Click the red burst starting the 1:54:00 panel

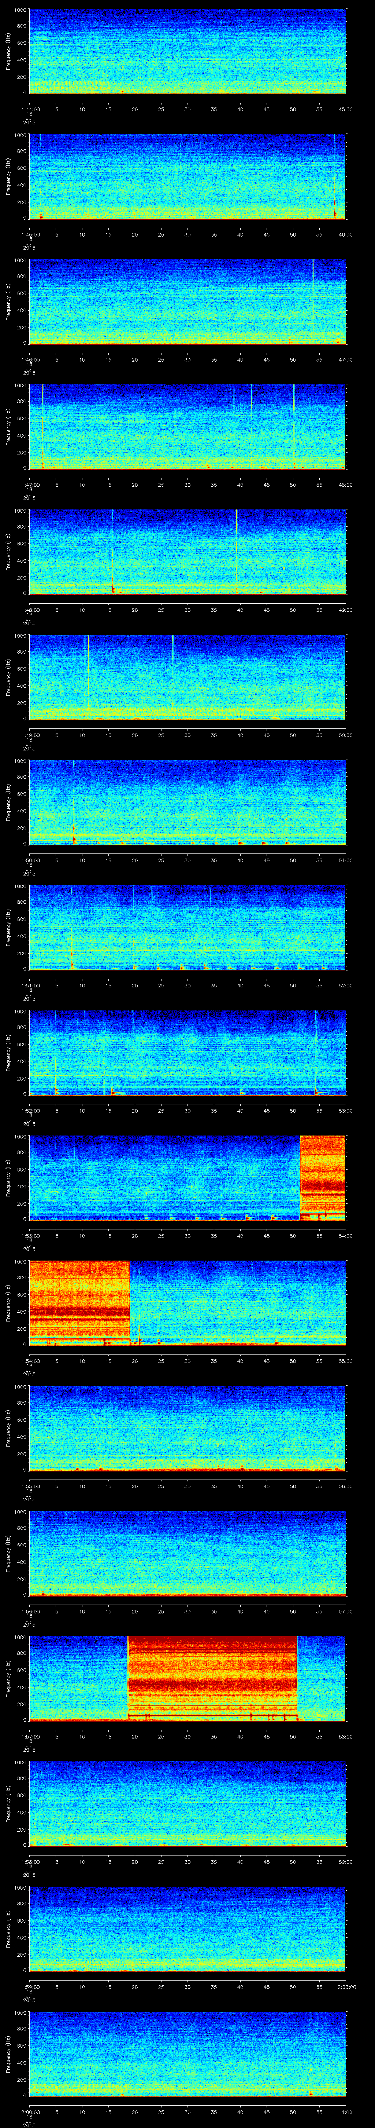click(80, 1303)
